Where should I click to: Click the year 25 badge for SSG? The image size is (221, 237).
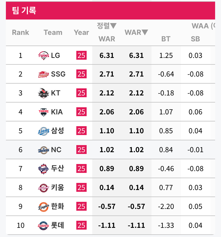click(x=81, y=74)
